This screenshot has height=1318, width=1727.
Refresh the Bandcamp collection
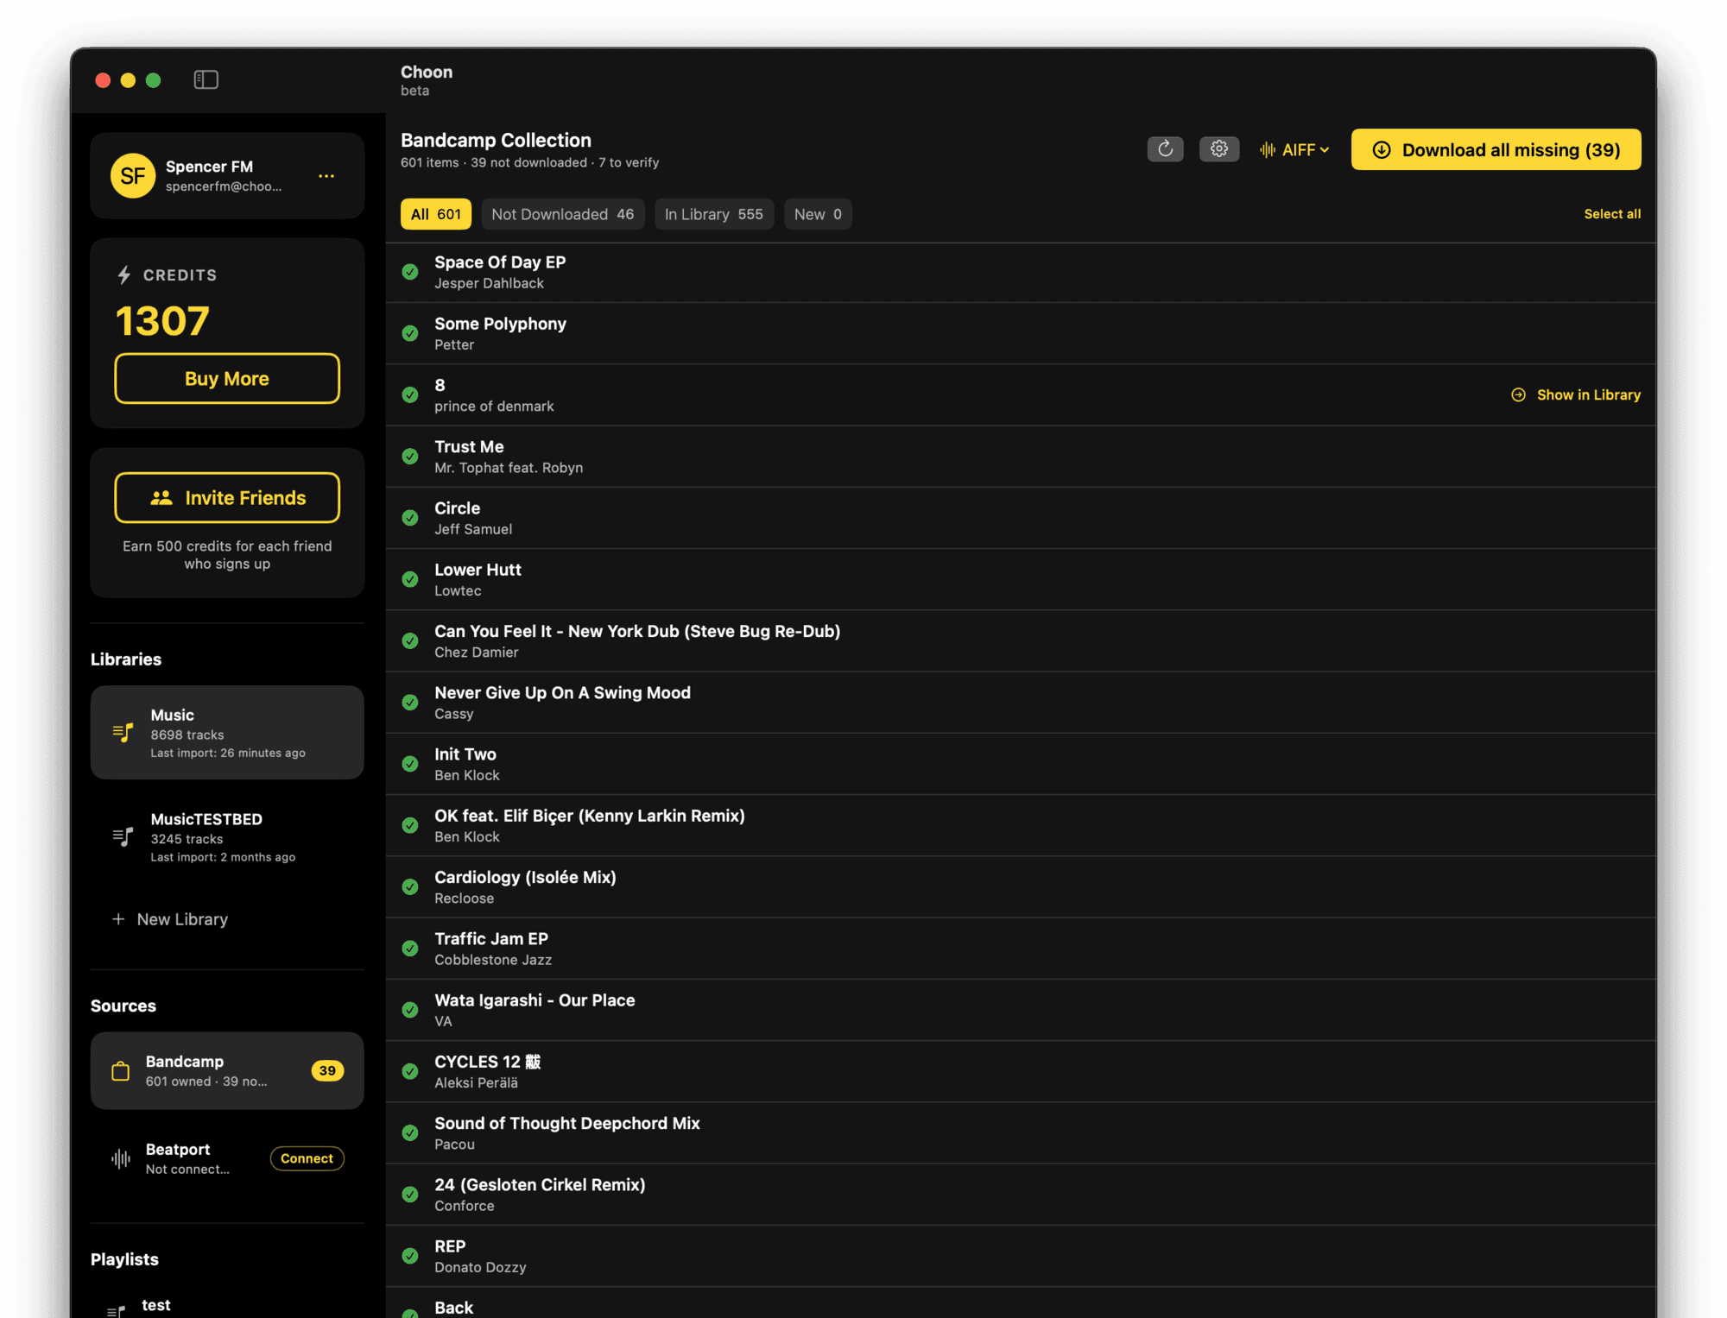tap(1165, 149)
